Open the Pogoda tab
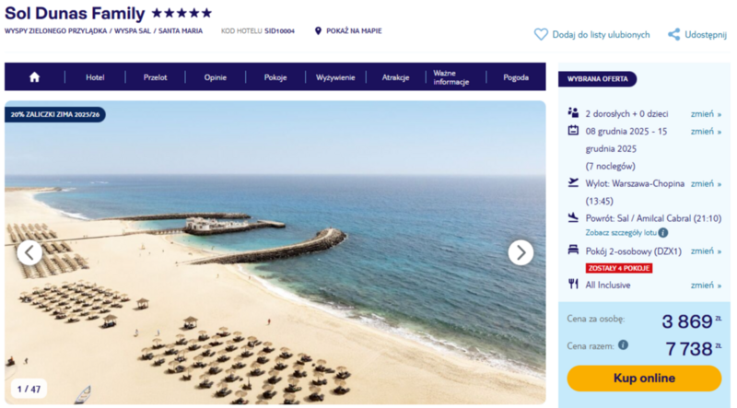 tap(516, 77)
